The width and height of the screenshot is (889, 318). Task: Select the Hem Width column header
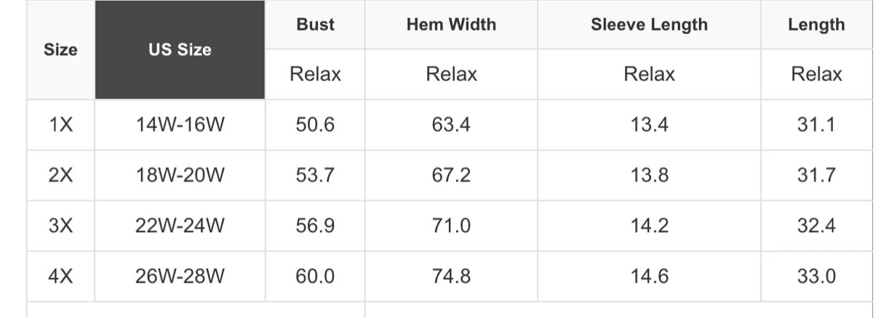tap(451, 25)
